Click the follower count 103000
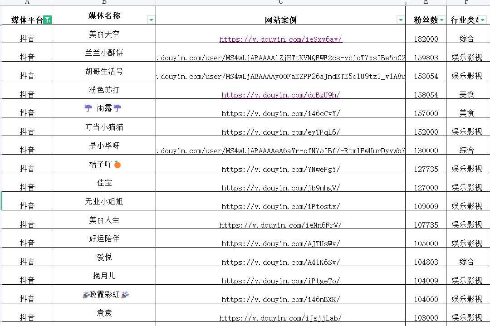Screen dimensions: 490x326 (x=426, y=318)
